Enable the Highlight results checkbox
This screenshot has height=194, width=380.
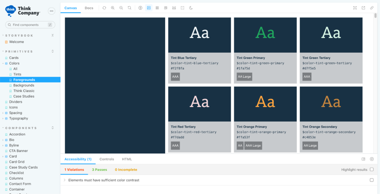coord(372,169)
